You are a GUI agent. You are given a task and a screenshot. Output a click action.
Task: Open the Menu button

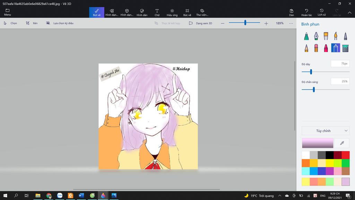(x=7, y=12)
